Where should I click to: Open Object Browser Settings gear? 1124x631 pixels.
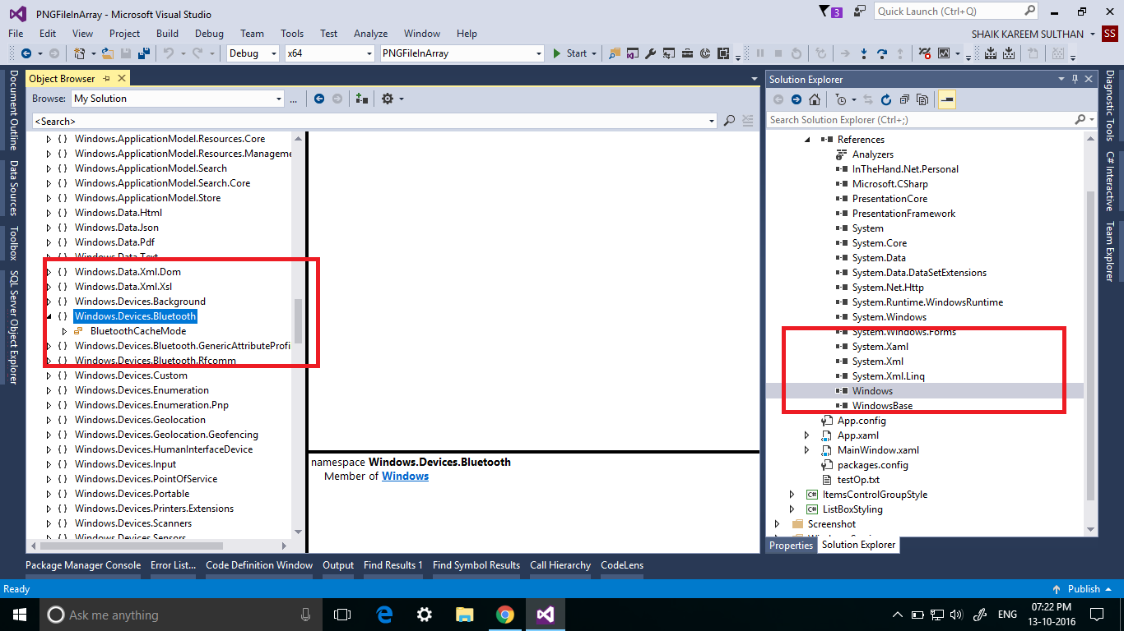(x=387, y=99)
